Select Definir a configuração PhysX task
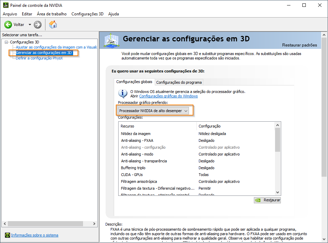 (39, 58)
